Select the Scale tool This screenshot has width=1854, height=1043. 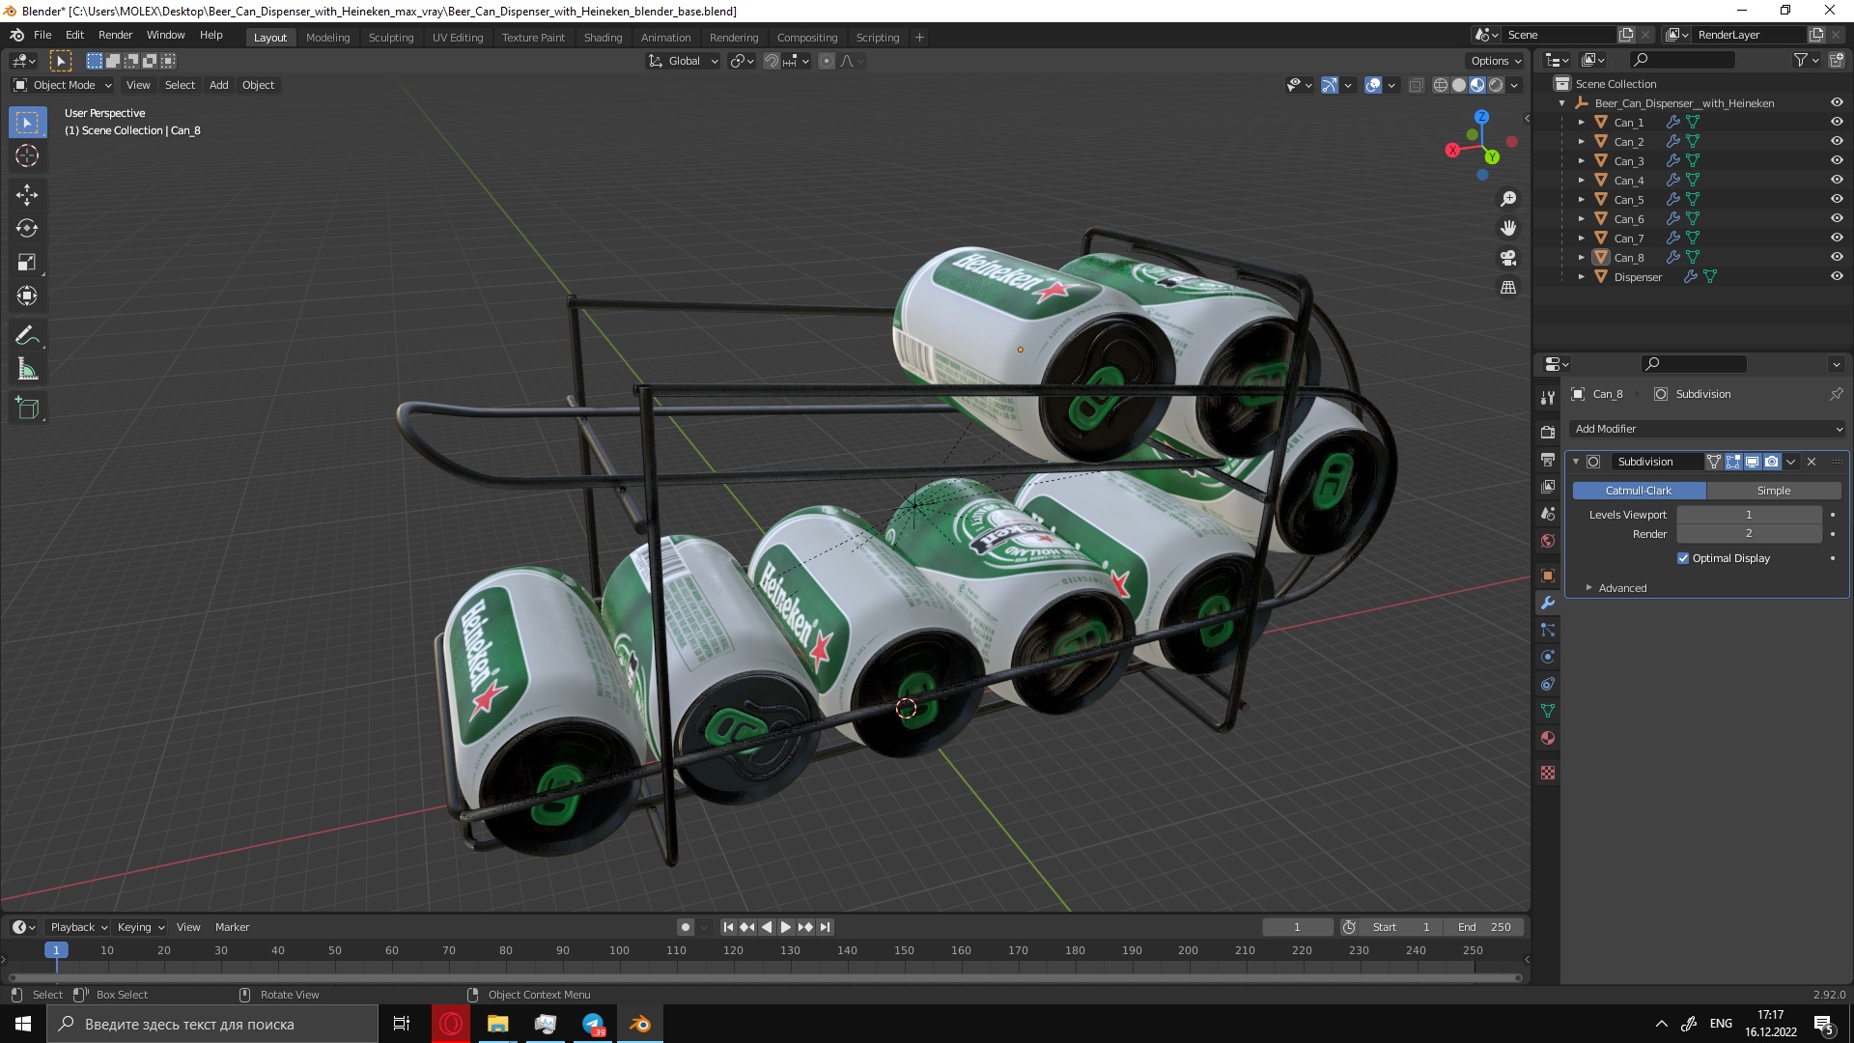pyautogui.click(x=27, y=262)
